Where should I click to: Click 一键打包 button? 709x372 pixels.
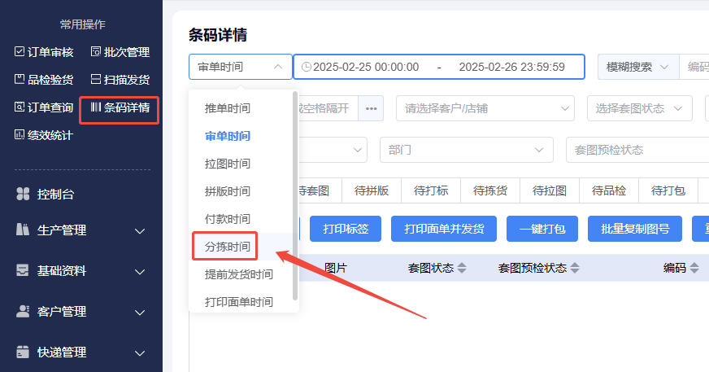[x=542, y=229]
